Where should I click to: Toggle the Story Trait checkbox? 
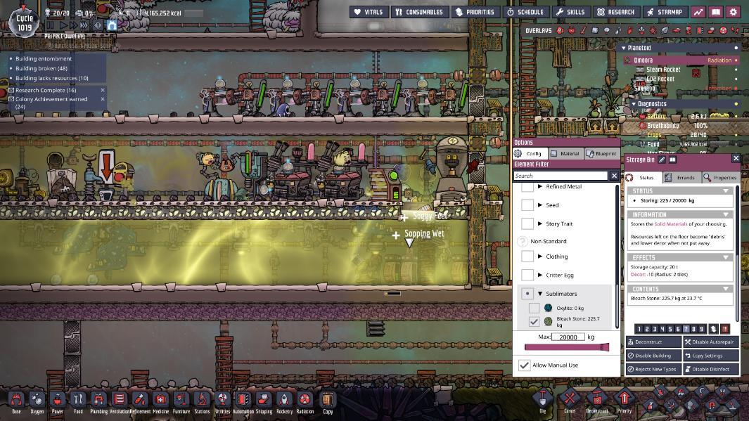(527, 224)
